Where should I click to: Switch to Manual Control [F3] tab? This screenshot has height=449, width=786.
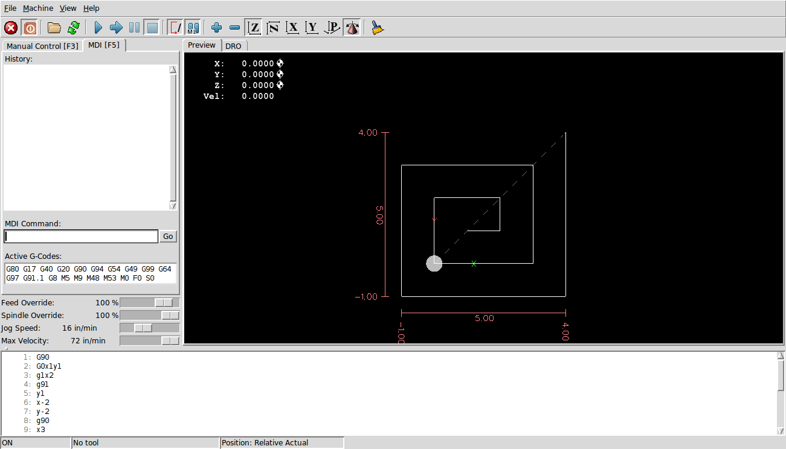[x=42, y=46]
